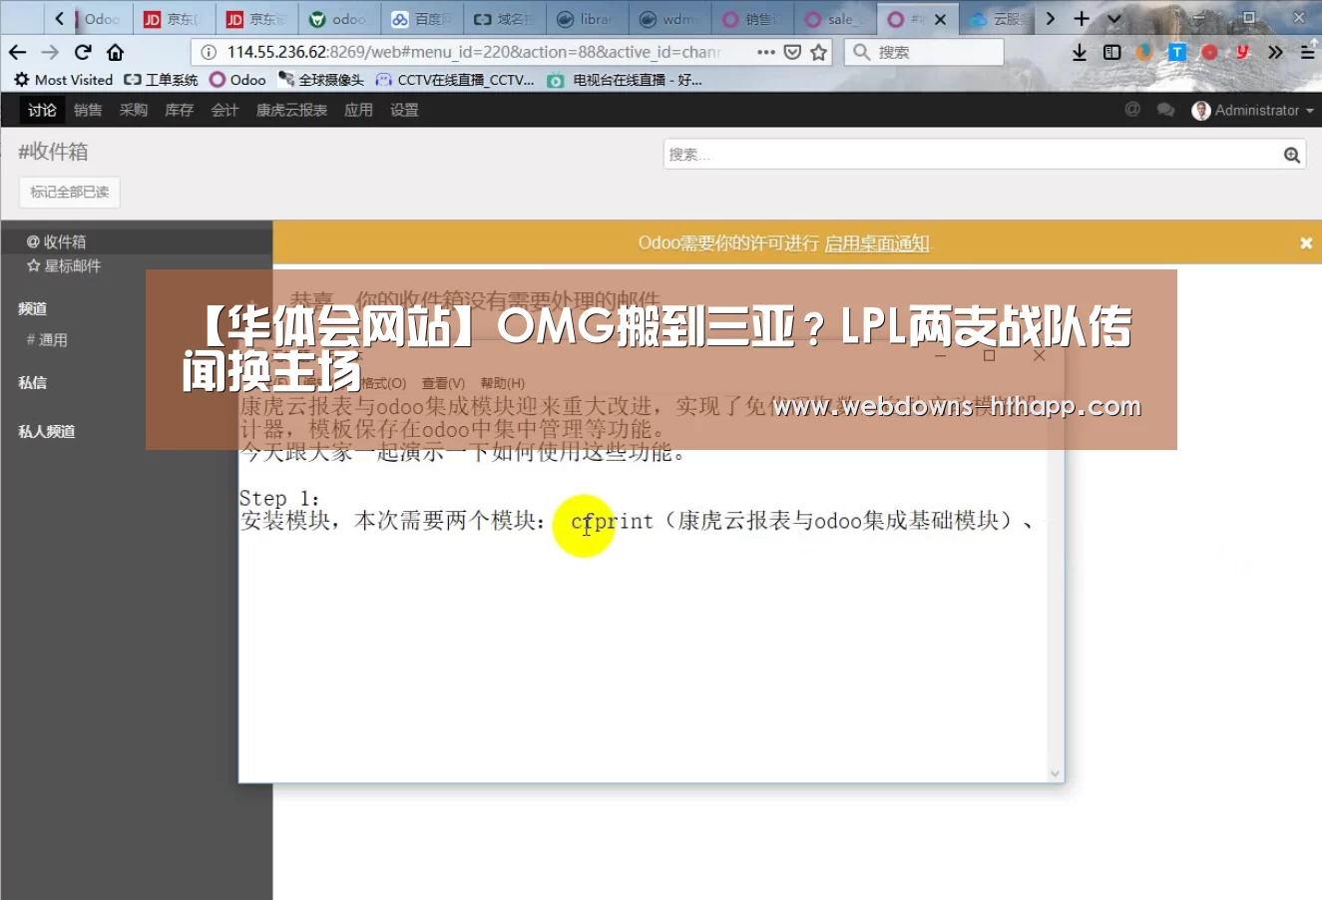
Task: Open a new browser tab
Action: (x=1082, y=19)
